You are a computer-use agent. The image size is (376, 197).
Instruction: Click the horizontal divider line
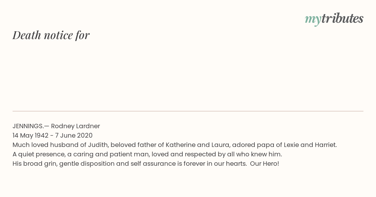188,111
